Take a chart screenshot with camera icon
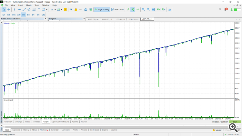Viewport: 242px width, 136px height. click(169, 10)
